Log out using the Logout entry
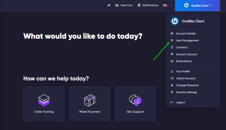This screenshot has height=130, width=226. pos(180,102)
